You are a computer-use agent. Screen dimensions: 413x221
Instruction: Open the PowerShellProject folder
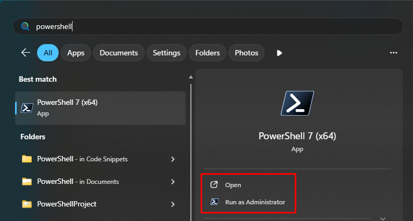(101, 204)
